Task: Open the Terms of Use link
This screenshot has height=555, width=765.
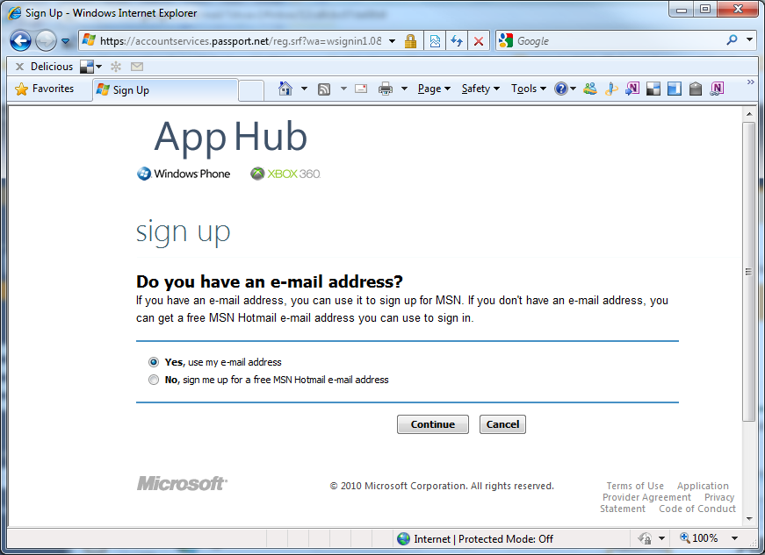Action: click(635, 486)
